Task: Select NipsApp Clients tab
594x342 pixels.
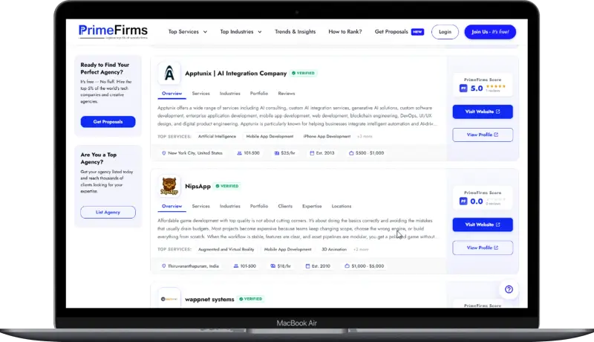Action: 285,206
